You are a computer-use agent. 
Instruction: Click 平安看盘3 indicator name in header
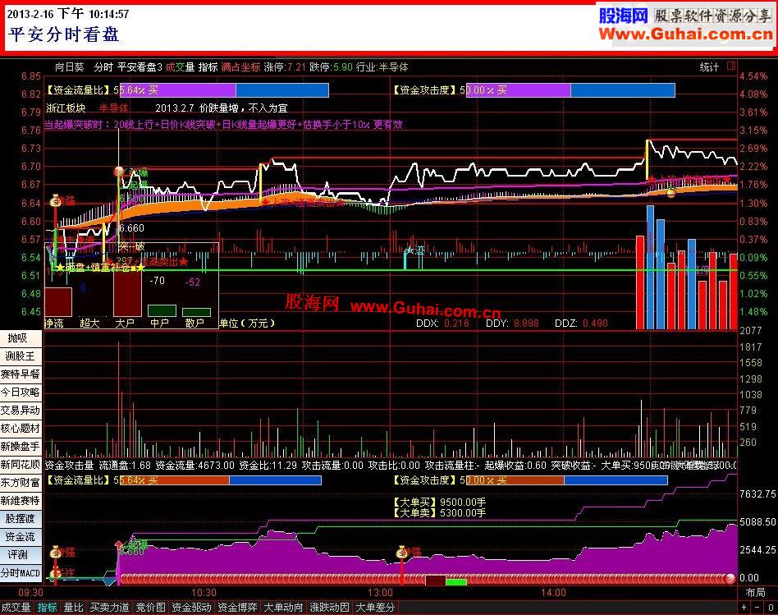140,67
